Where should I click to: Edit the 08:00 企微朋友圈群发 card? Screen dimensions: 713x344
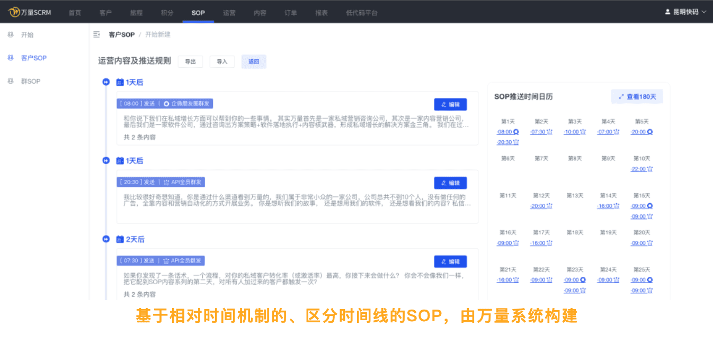coord(450,104)
